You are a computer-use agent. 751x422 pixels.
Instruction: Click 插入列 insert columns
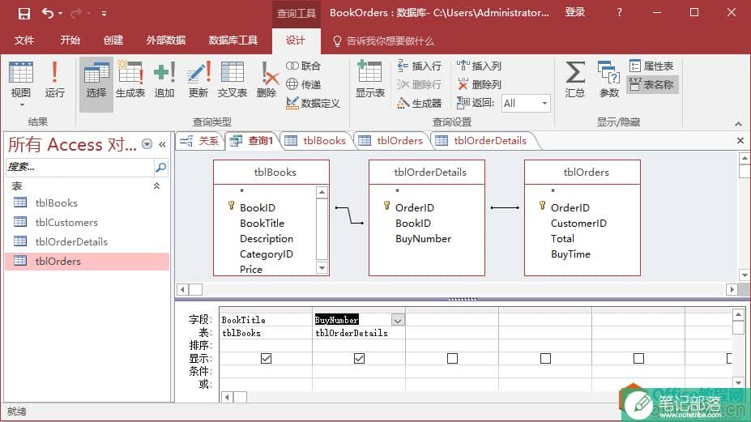tap(479, 66)
